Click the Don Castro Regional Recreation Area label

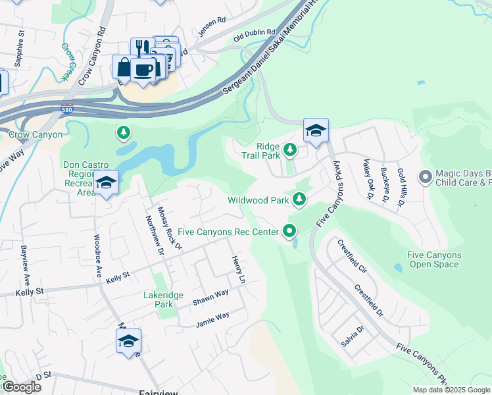pos(86,178)
